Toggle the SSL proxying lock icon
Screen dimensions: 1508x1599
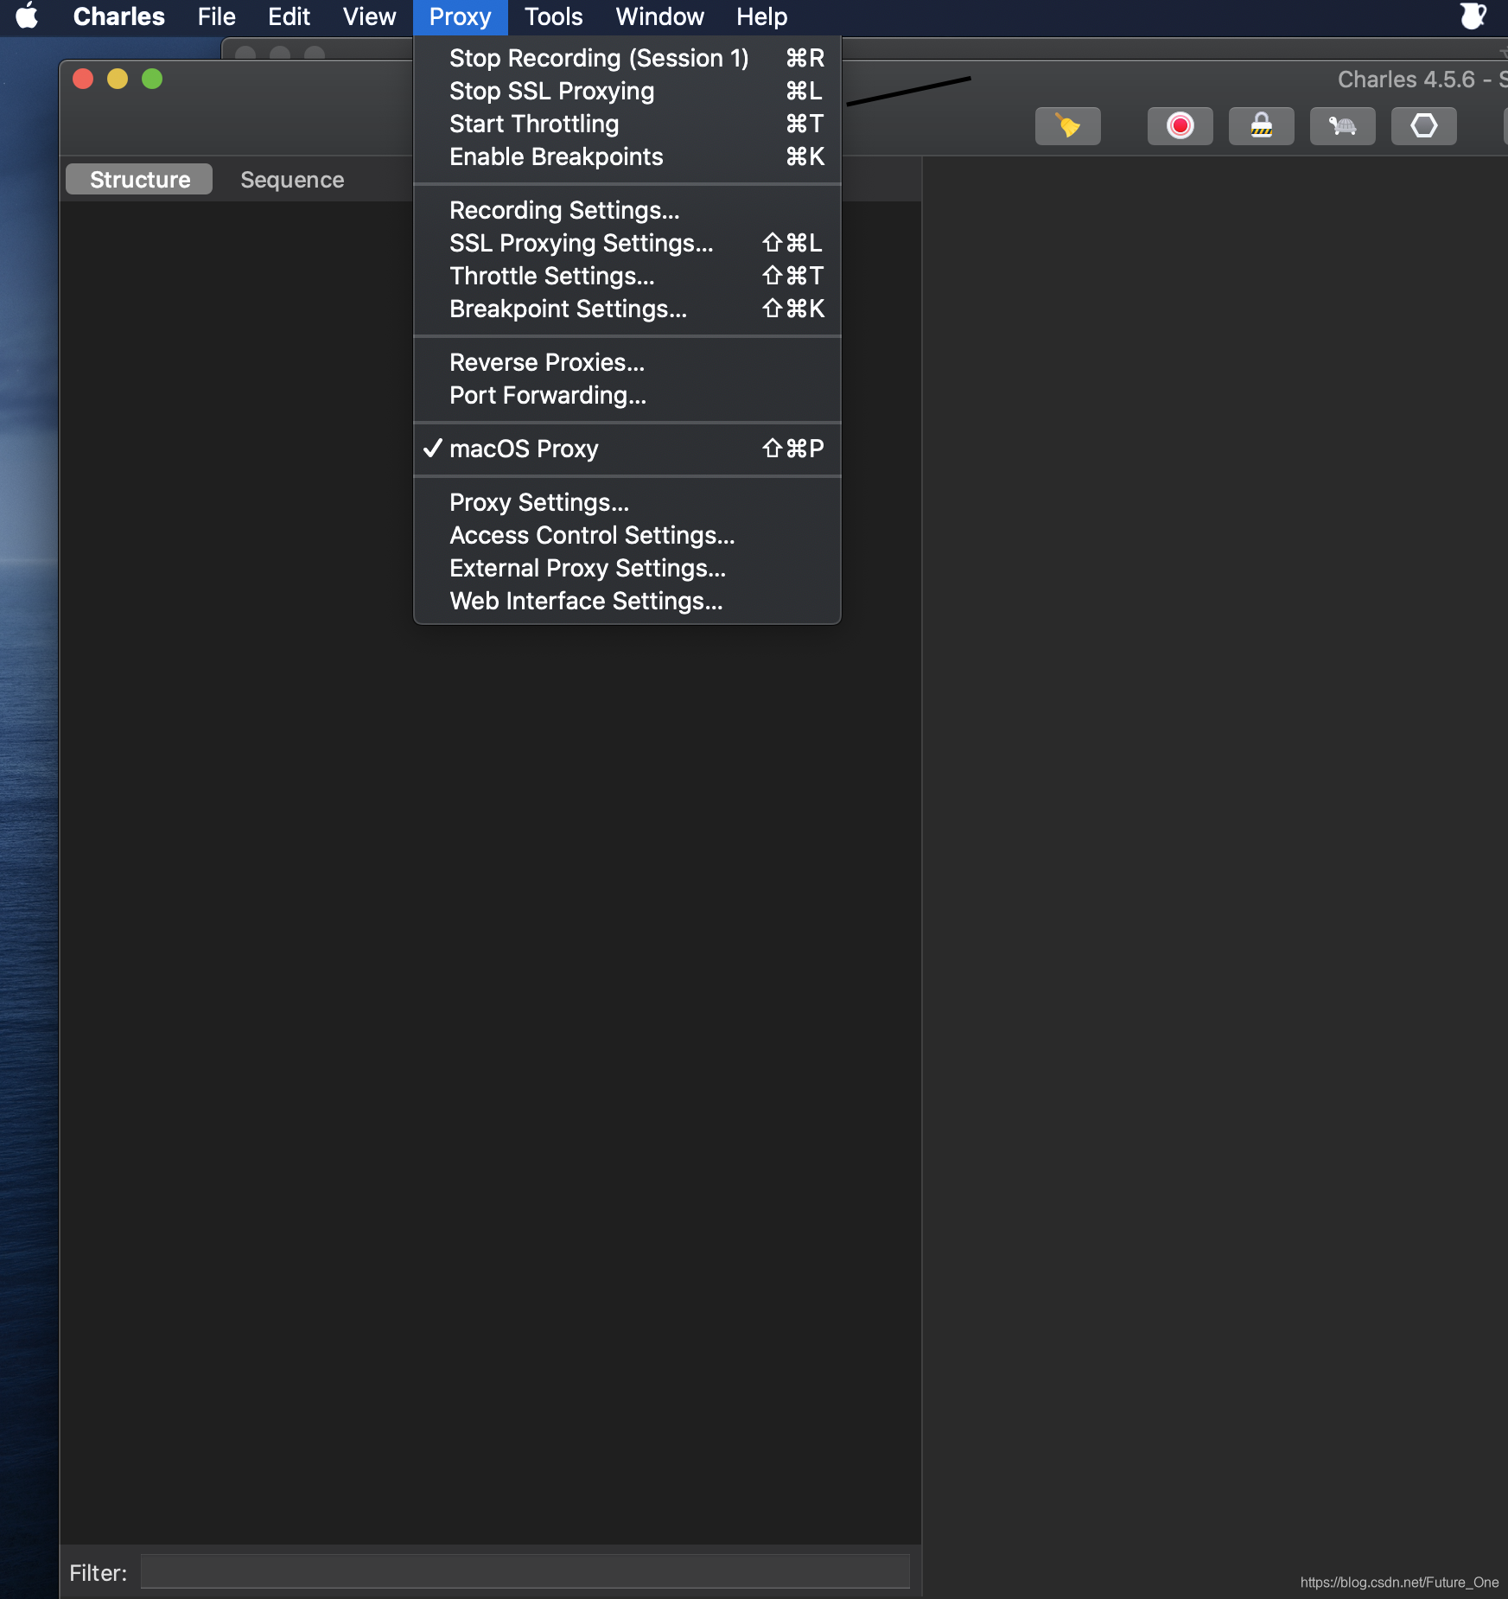(1262, 126)
